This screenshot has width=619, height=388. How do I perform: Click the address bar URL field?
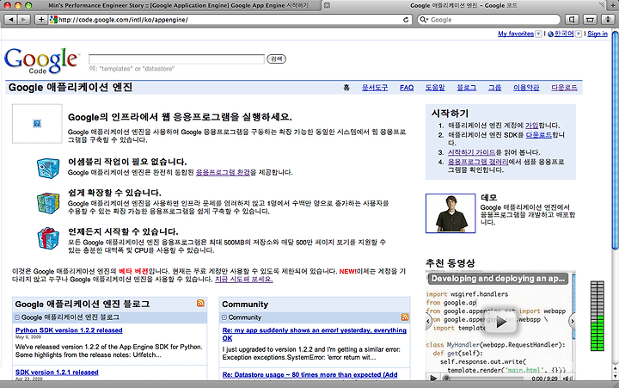(x=229, y=20)
